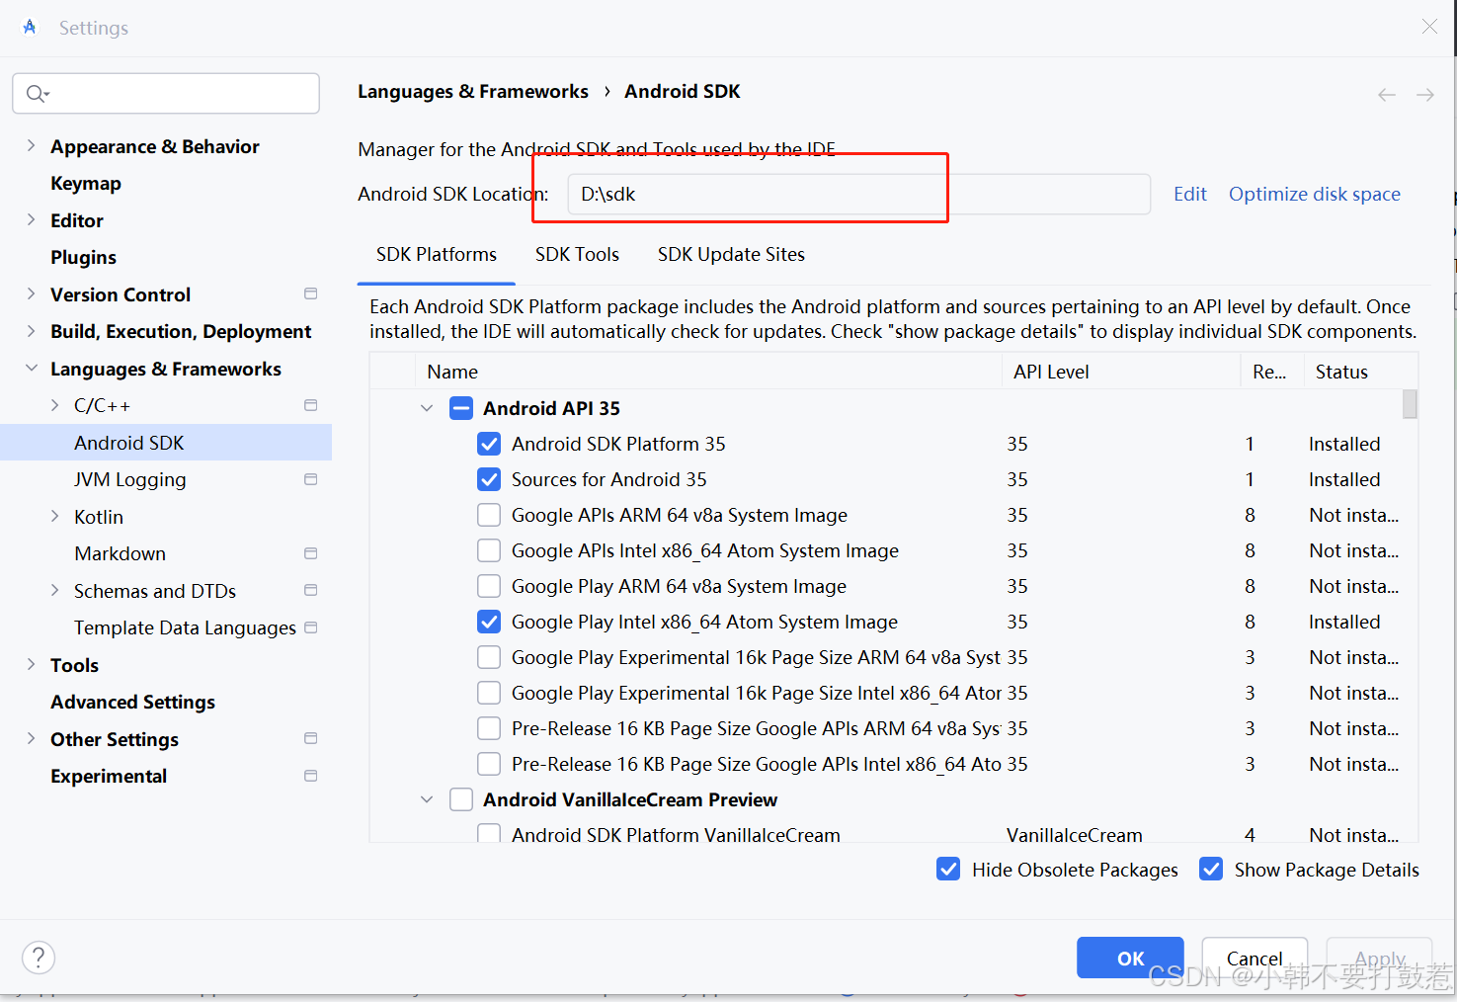Disable Show Package Details
The width and height of the screenshot is (1457, 1002).
tap(1211, 869)
